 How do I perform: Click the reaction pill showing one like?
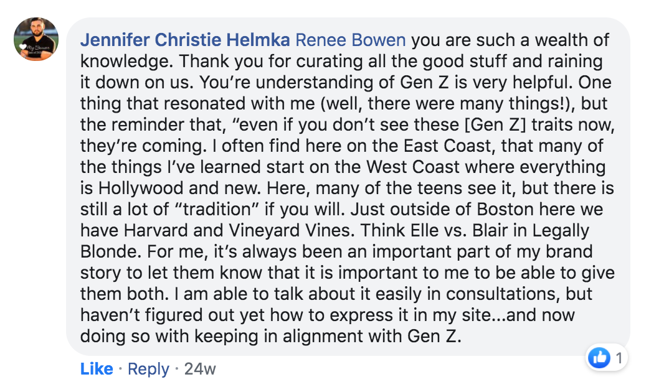pyautogui.click(x=607, y=358)
